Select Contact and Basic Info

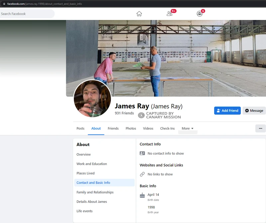coord(104,183)
